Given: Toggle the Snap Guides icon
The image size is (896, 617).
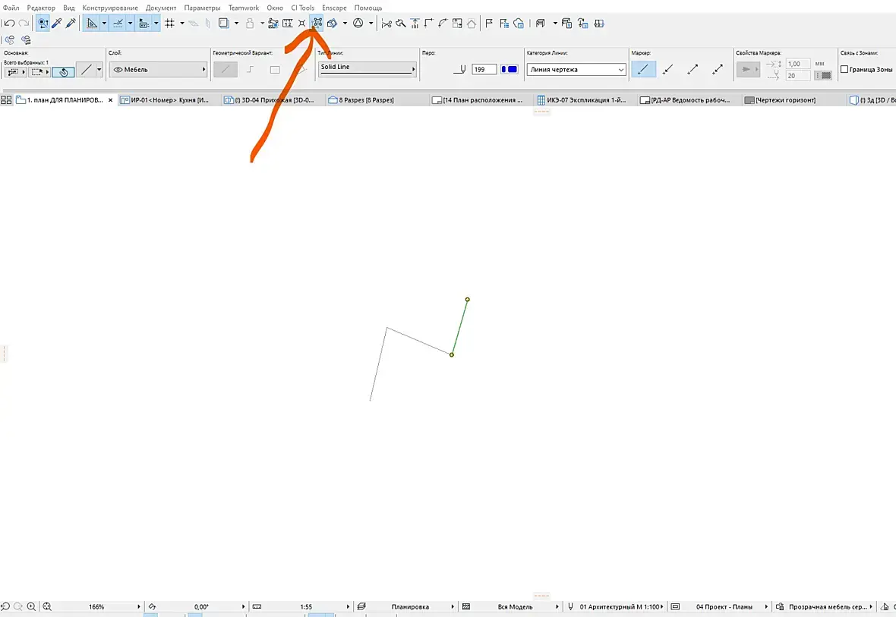Looking at the screenshot, I should tap(118, 24).
